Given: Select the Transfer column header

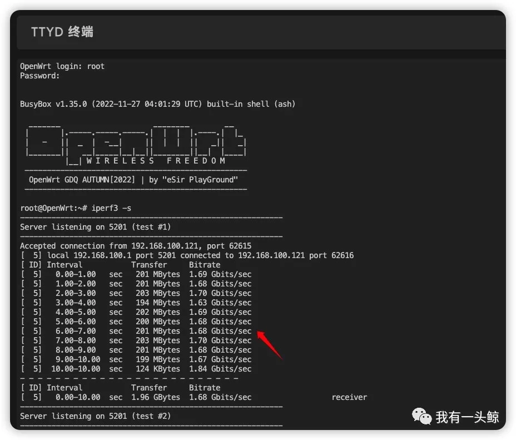Looking at the screenshot, I should tap(149, 264).
